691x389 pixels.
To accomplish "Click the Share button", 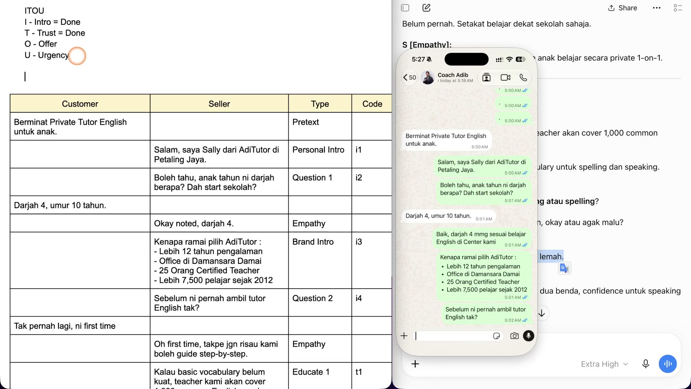I will [x=623, y=8].
